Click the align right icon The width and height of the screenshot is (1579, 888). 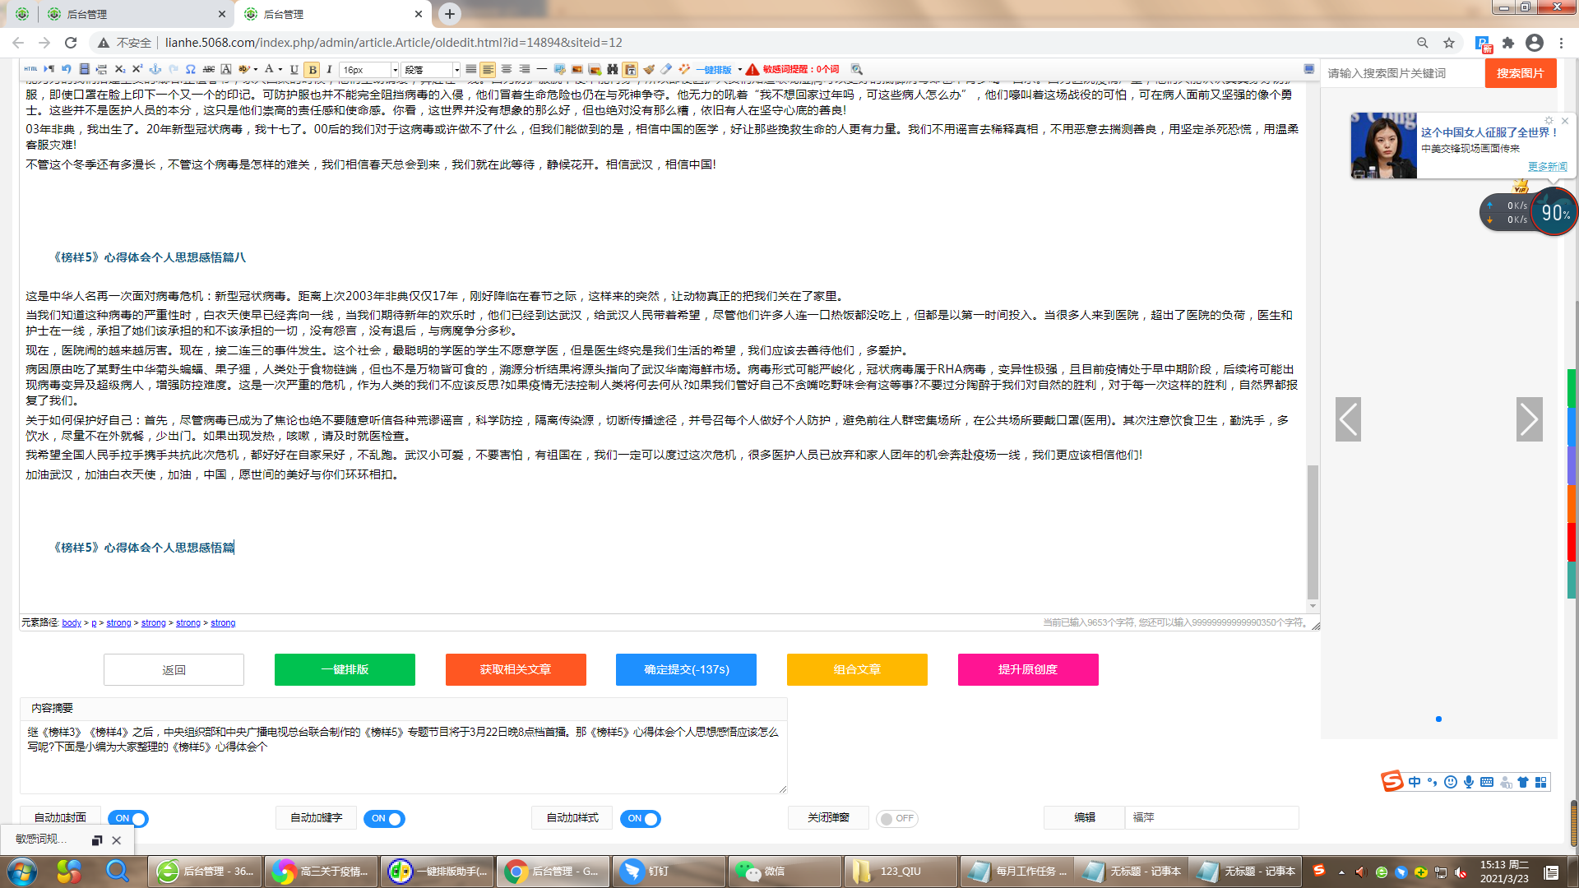(x=525, y=69)
